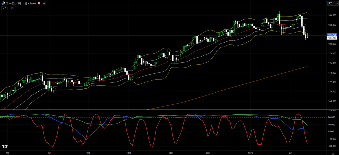Screen dimensions: 339x155
Task: Open the TradingView logo link
Action: pyautogui.click(x=5, y=146)
